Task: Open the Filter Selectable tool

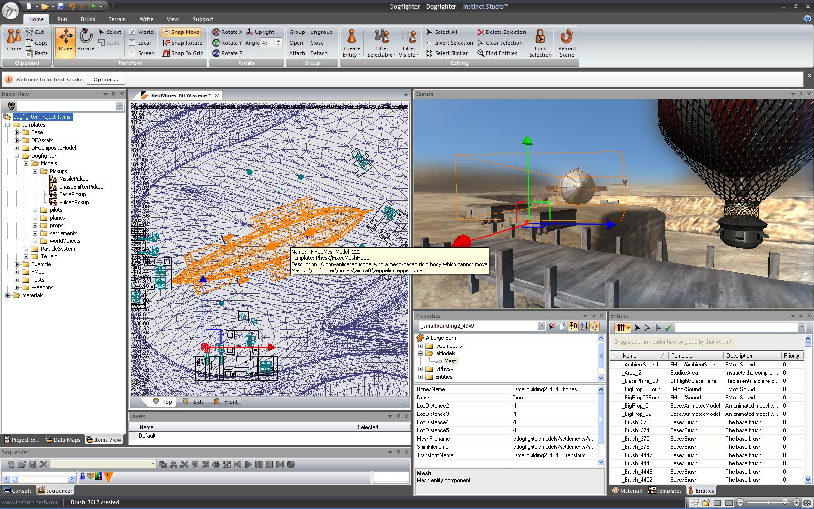Action: (381, 43)
